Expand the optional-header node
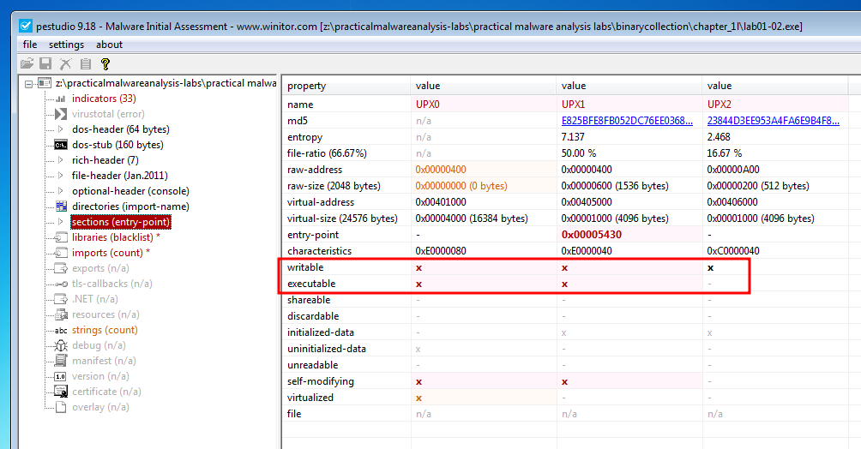 coord(60,191)
